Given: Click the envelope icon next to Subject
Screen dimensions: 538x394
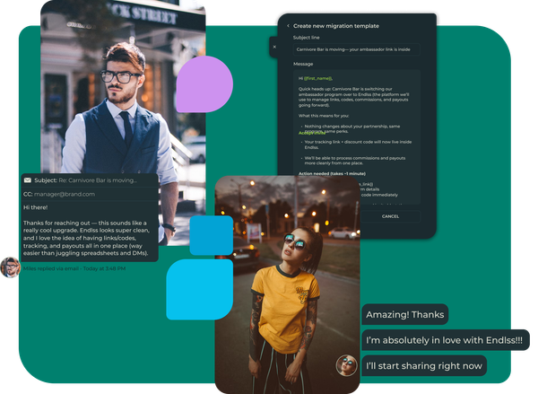Looking at the screenshot, I should (28, 180).
